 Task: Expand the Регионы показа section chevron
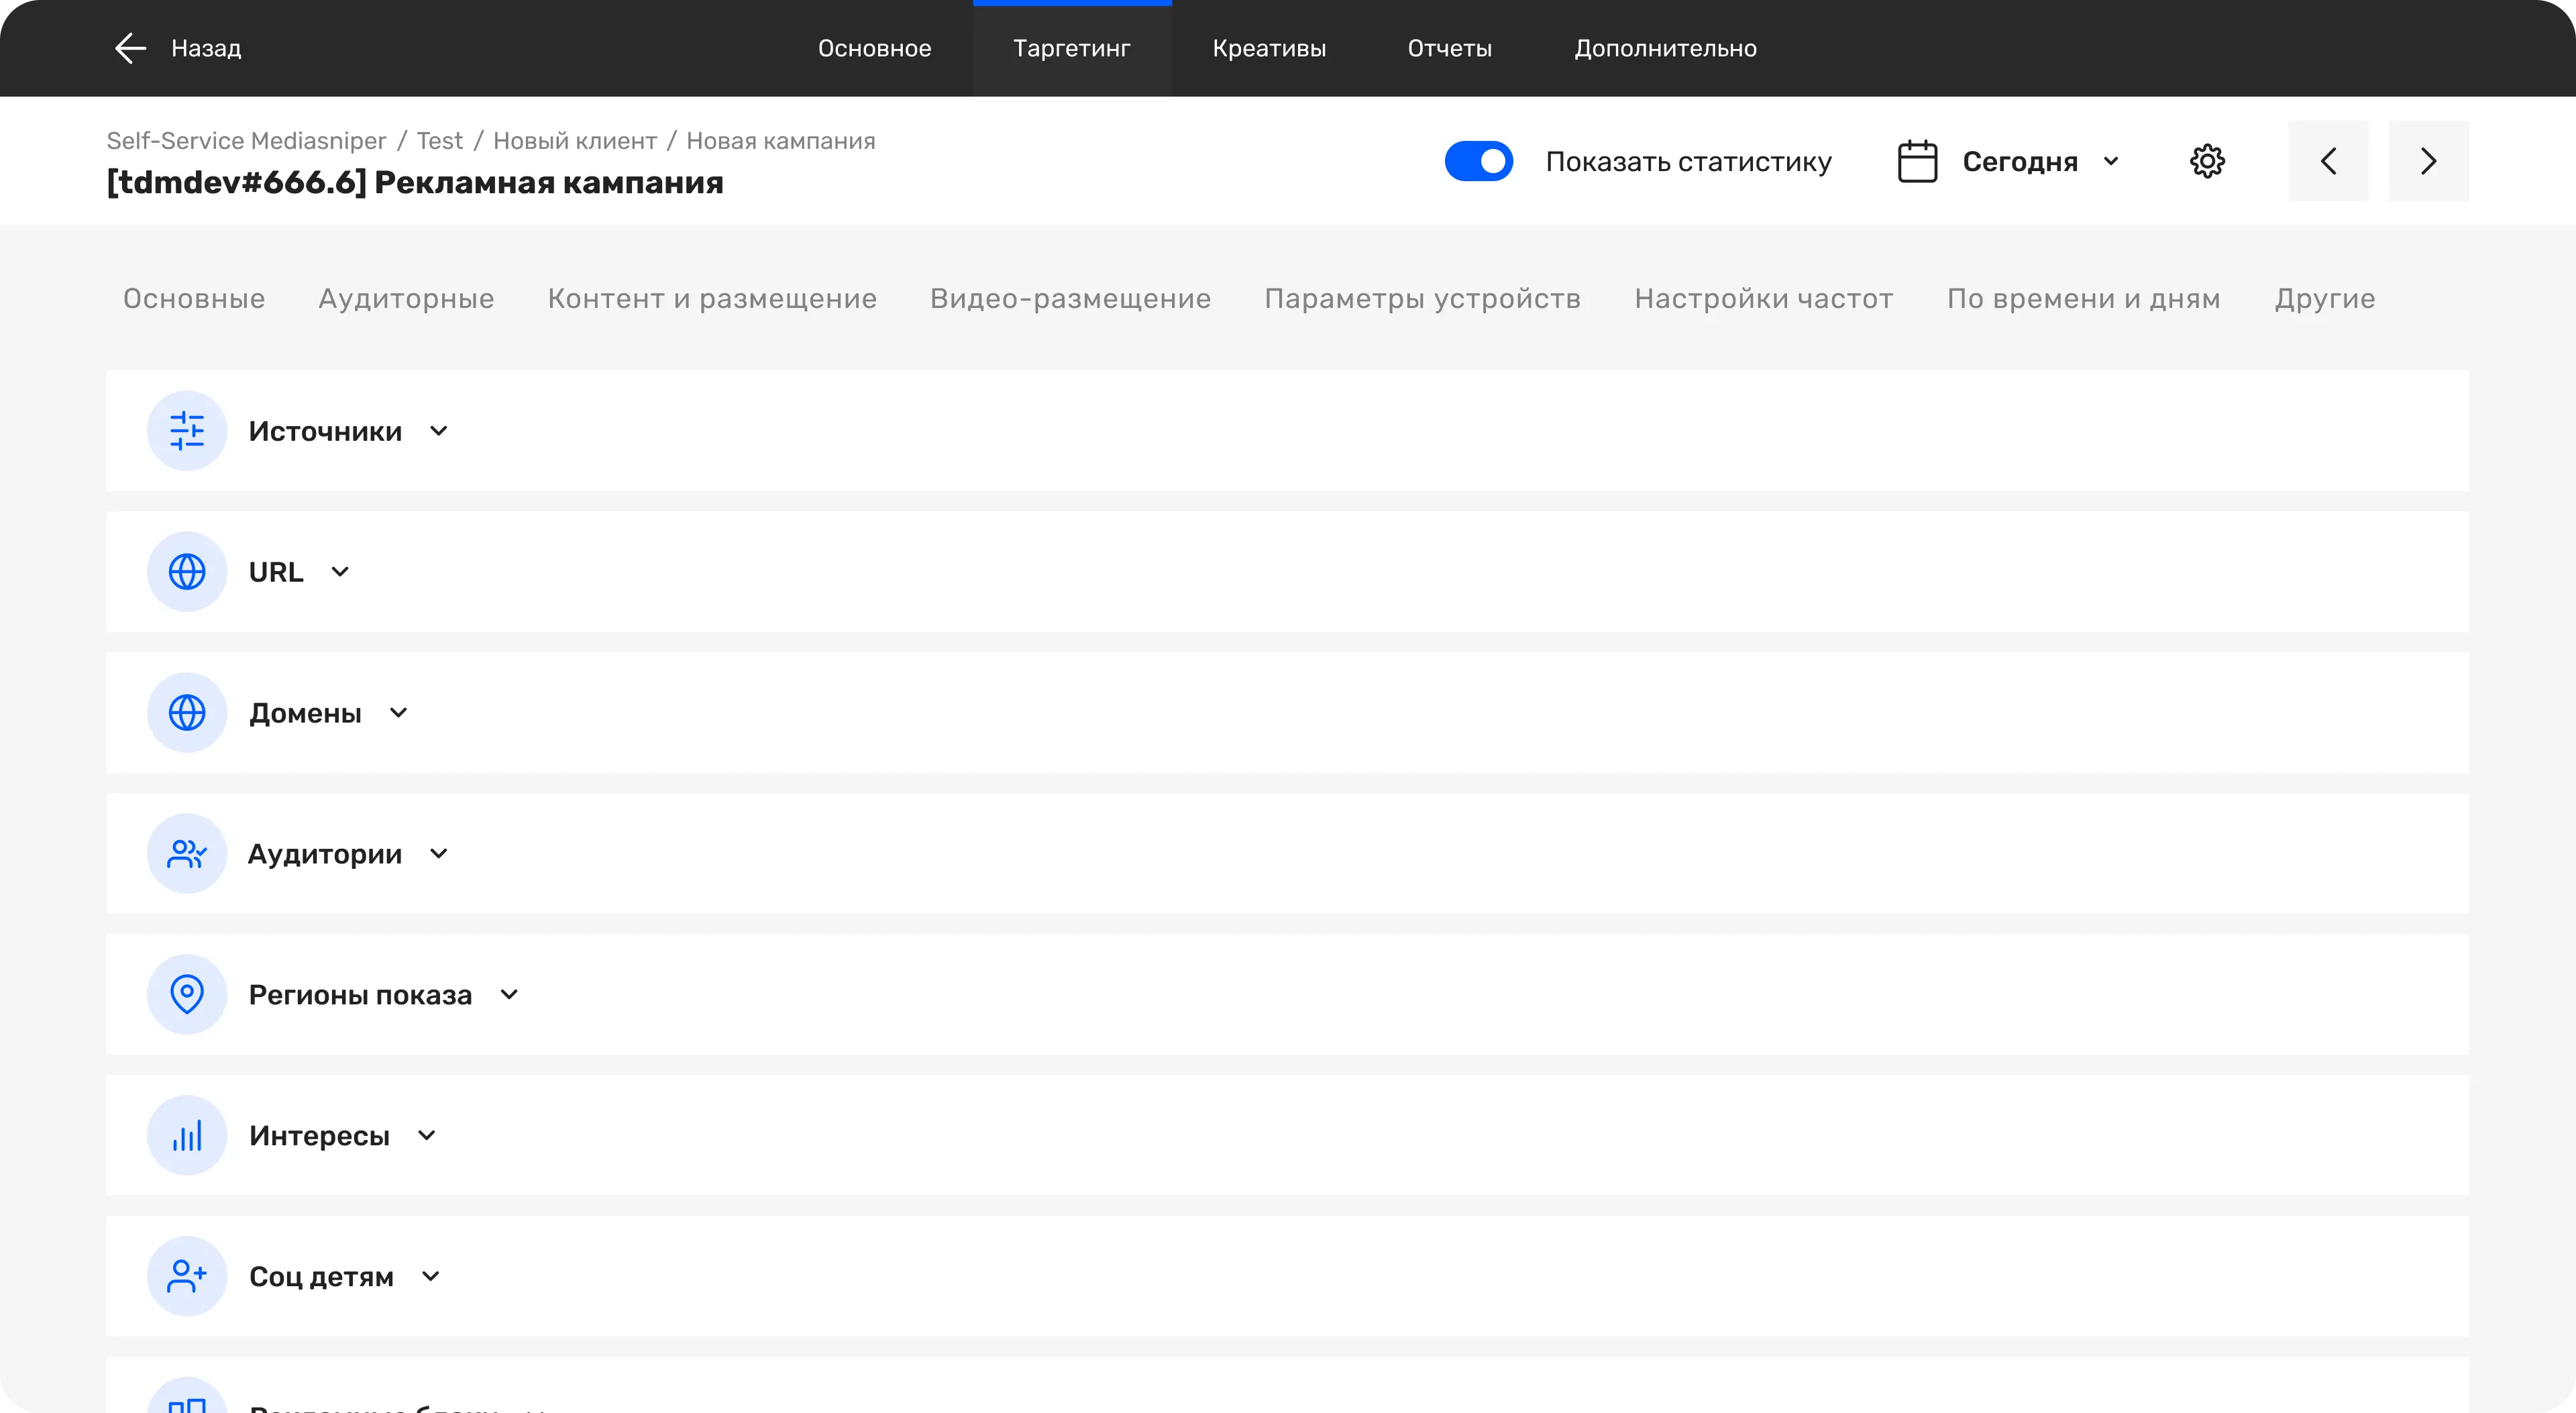[x=509, y=995]
